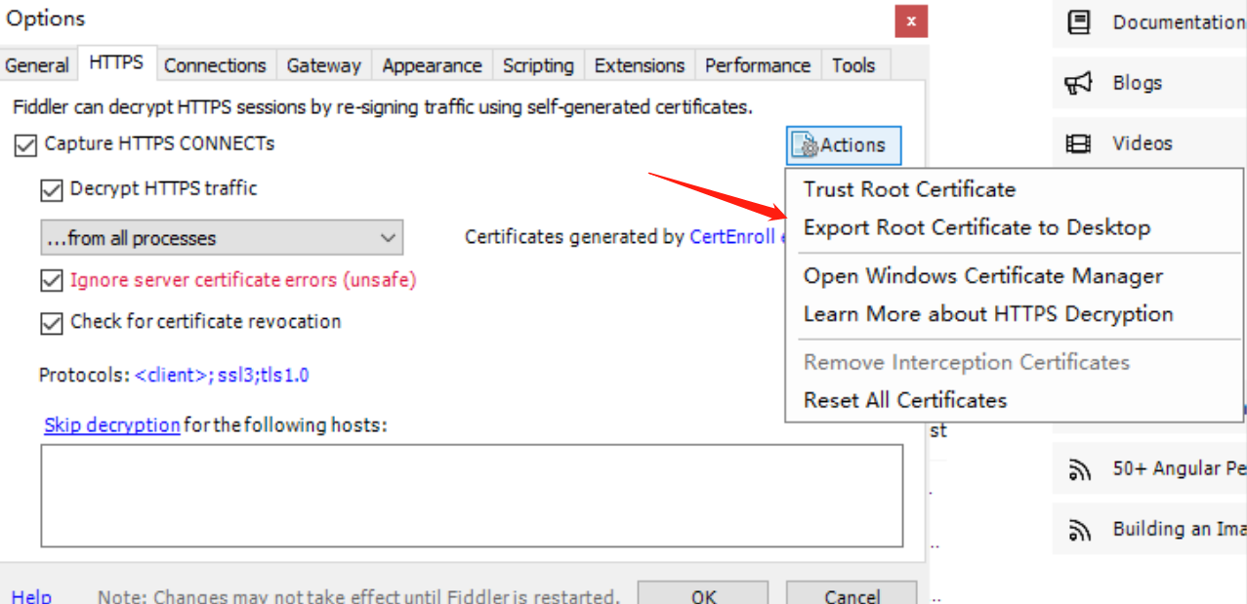Image resolution: width=1247 pixels, height=604 pixels.
Task: Click RSS icon beside 50+ Angular
Action: tap(1079, 469)
